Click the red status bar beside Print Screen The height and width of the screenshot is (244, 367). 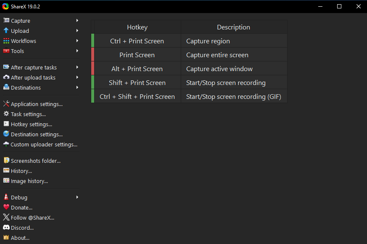[x=92, y=54]
